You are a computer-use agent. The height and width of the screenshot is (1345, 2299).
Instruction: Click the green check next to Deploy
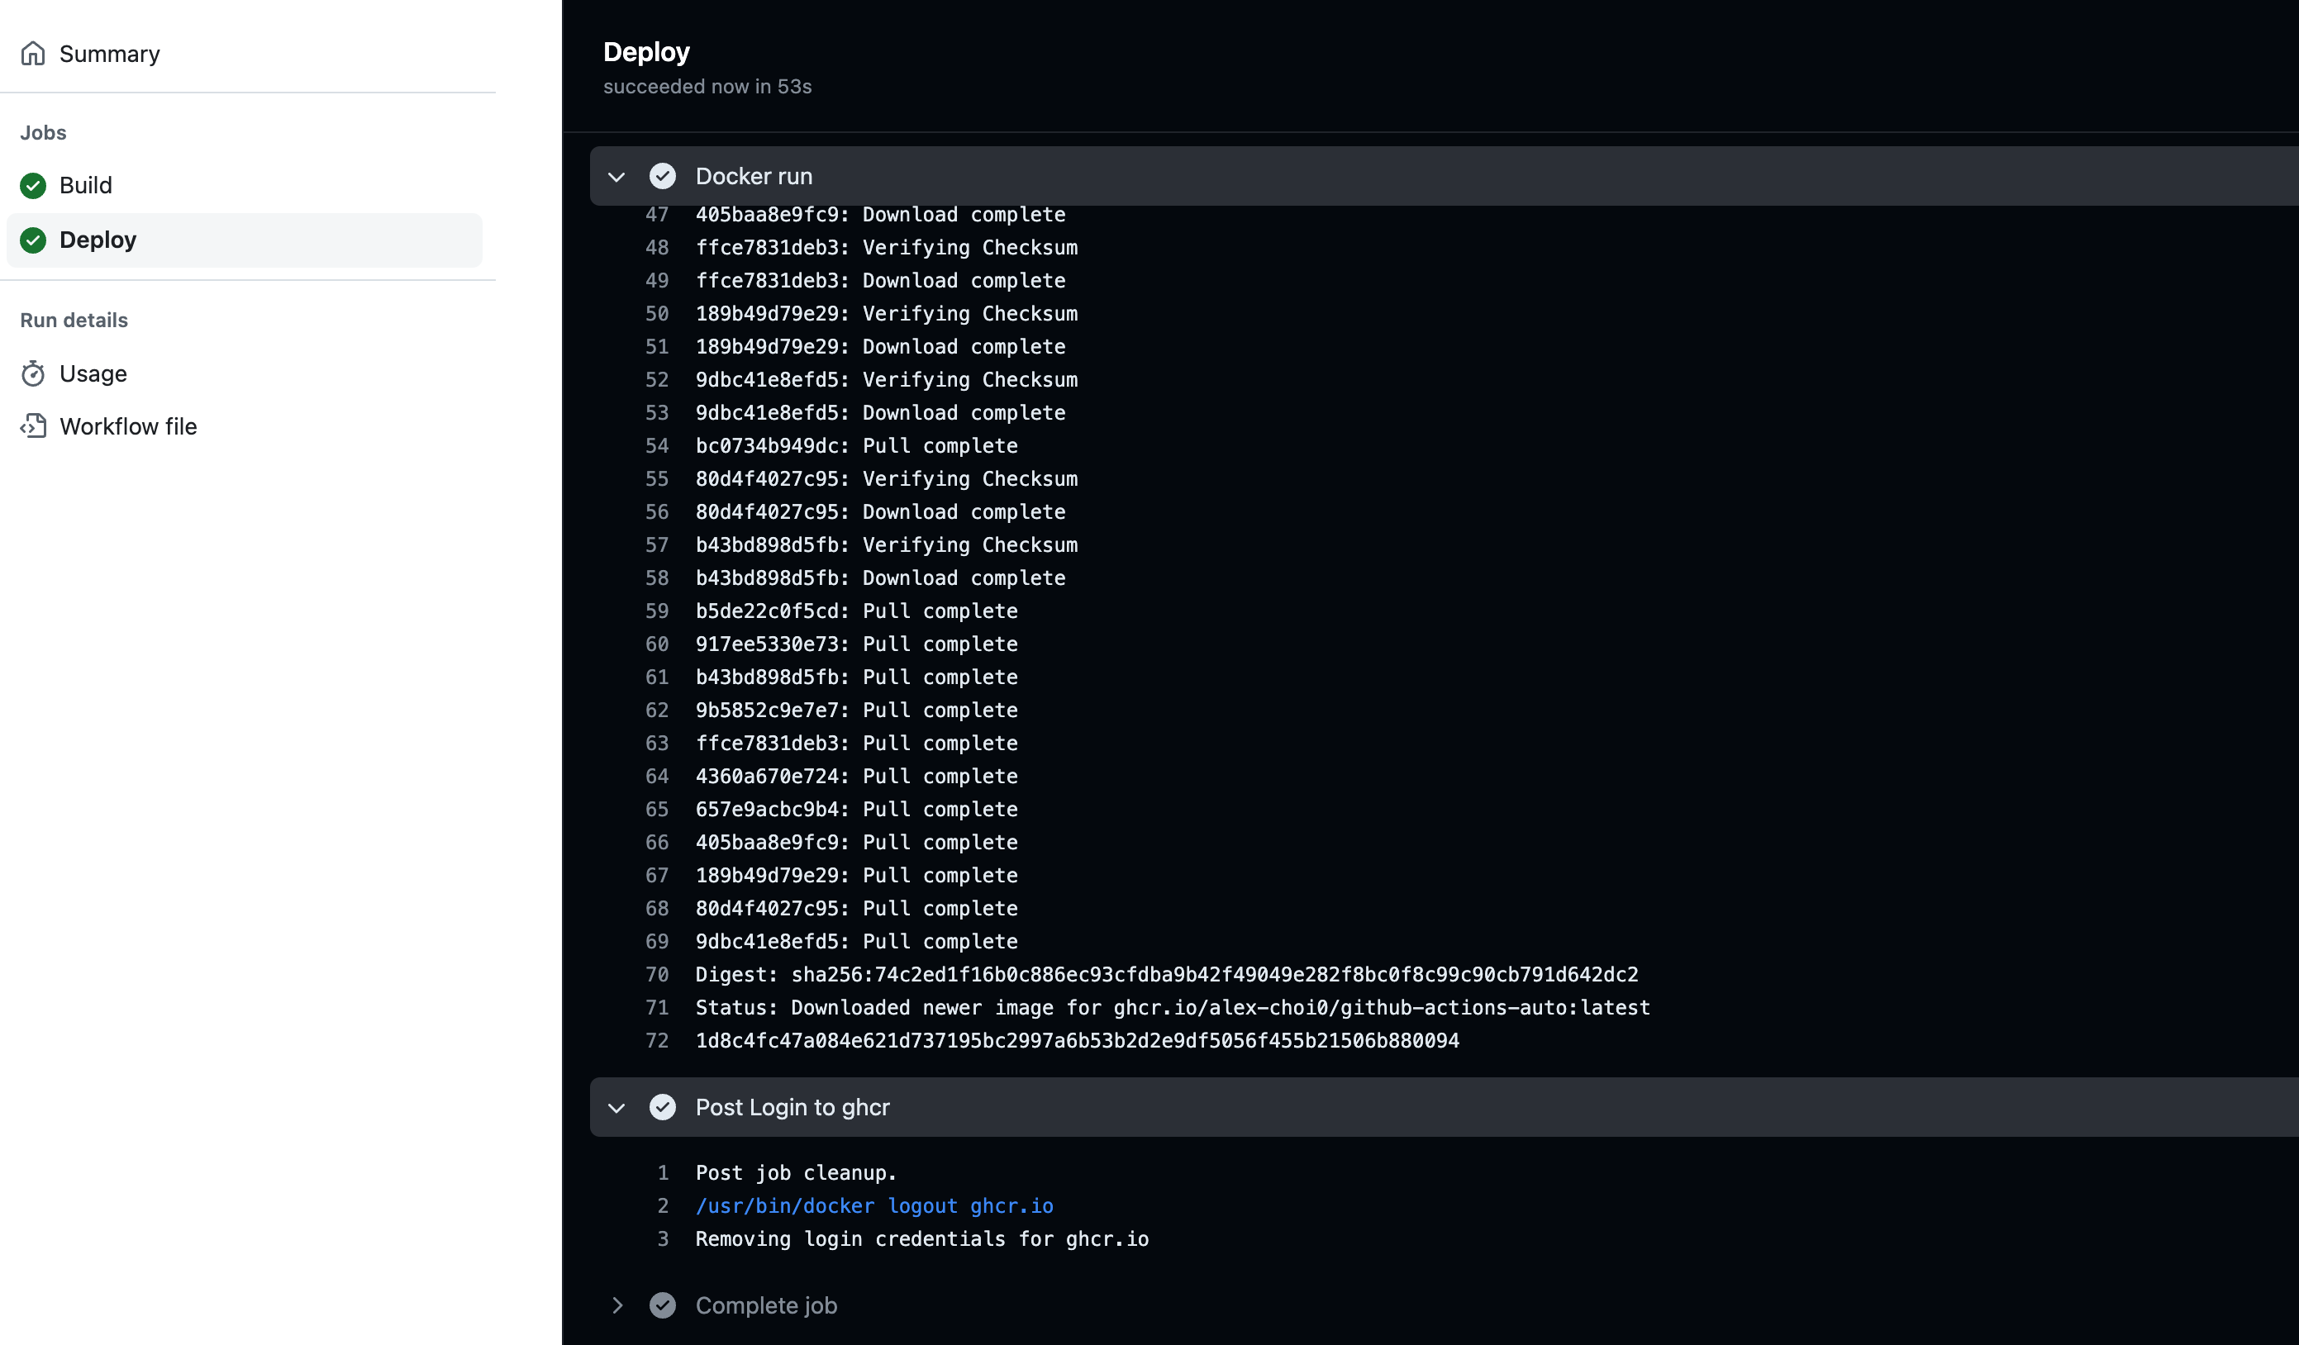tap(33, 240)
